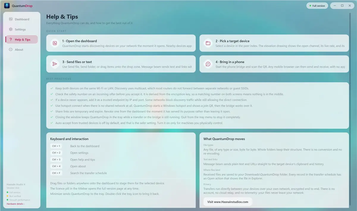Click the pulse icon on Open the dashboard card
Viewport: 357px width, 211px height.
55,43
